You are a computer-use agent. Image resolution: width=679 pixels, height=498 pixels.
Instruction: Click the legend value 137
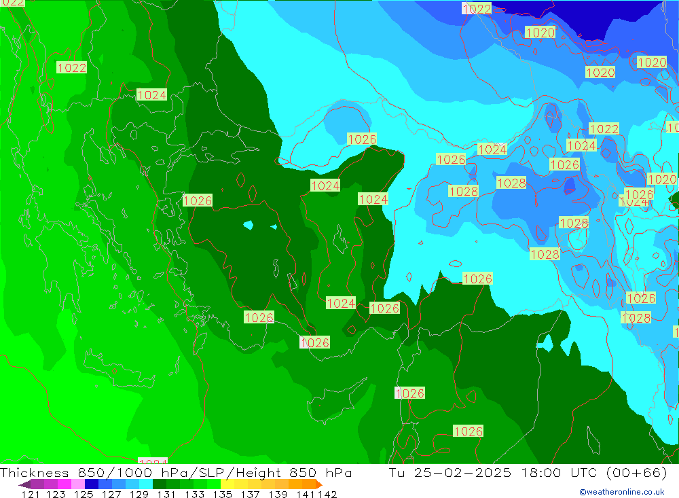pos(250,494)
